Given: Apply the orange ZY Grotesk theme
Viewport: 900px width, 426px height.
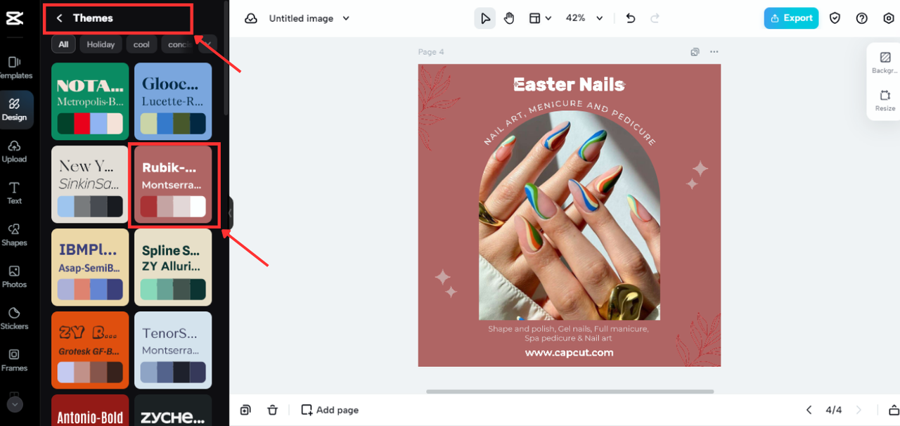Looking at the screenshot, I should click(x=90, y=350).
